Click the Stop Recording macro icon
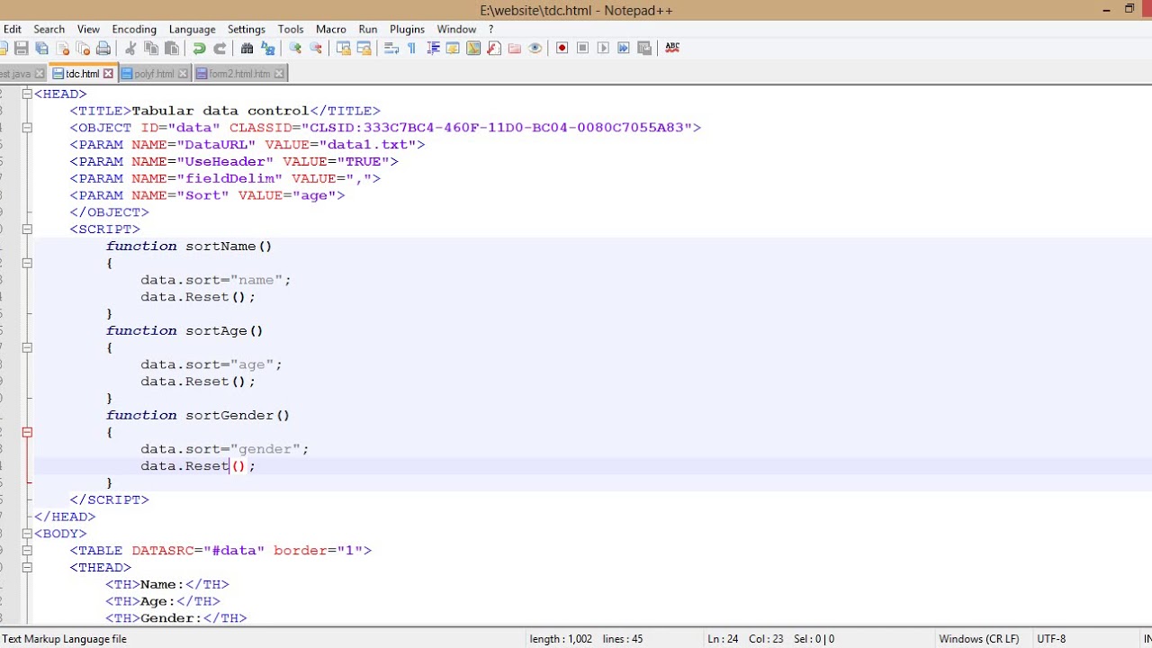Image resolution: width=1152 pixels, height=648 pixels. (x=583, y=48)
